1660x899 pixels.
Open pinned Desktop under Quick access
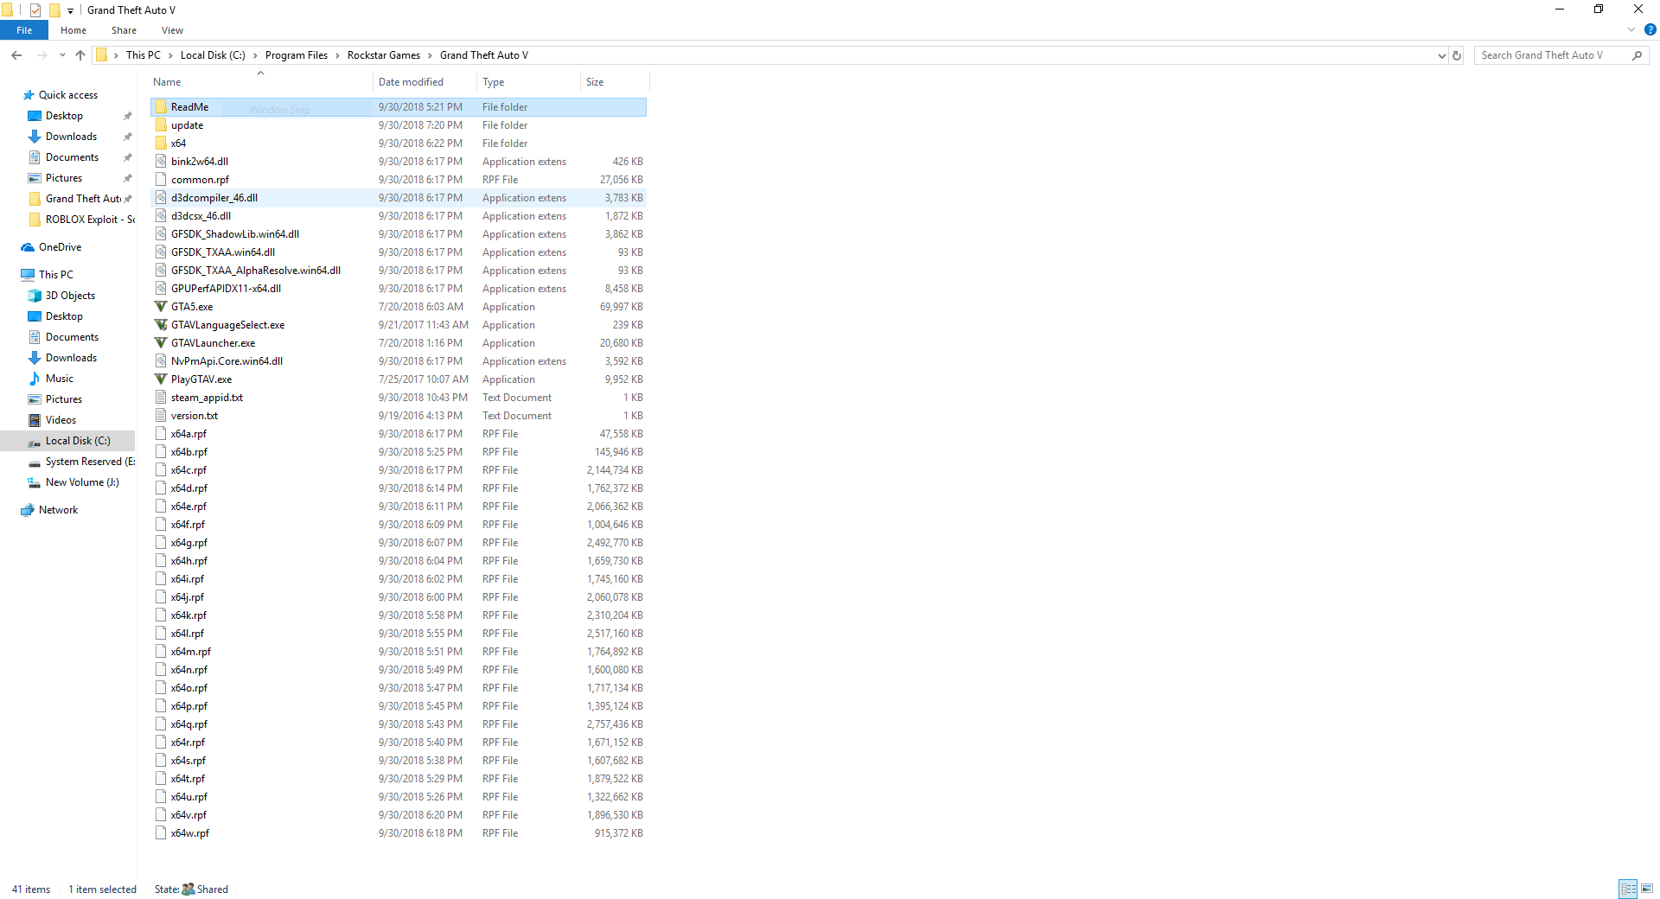point(64,116)
